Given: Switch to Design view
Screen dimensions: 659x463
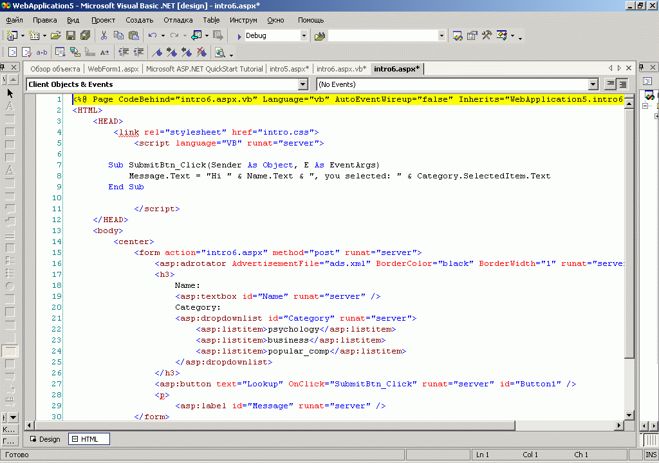Looking at the screenshot, I should point(45,439).
